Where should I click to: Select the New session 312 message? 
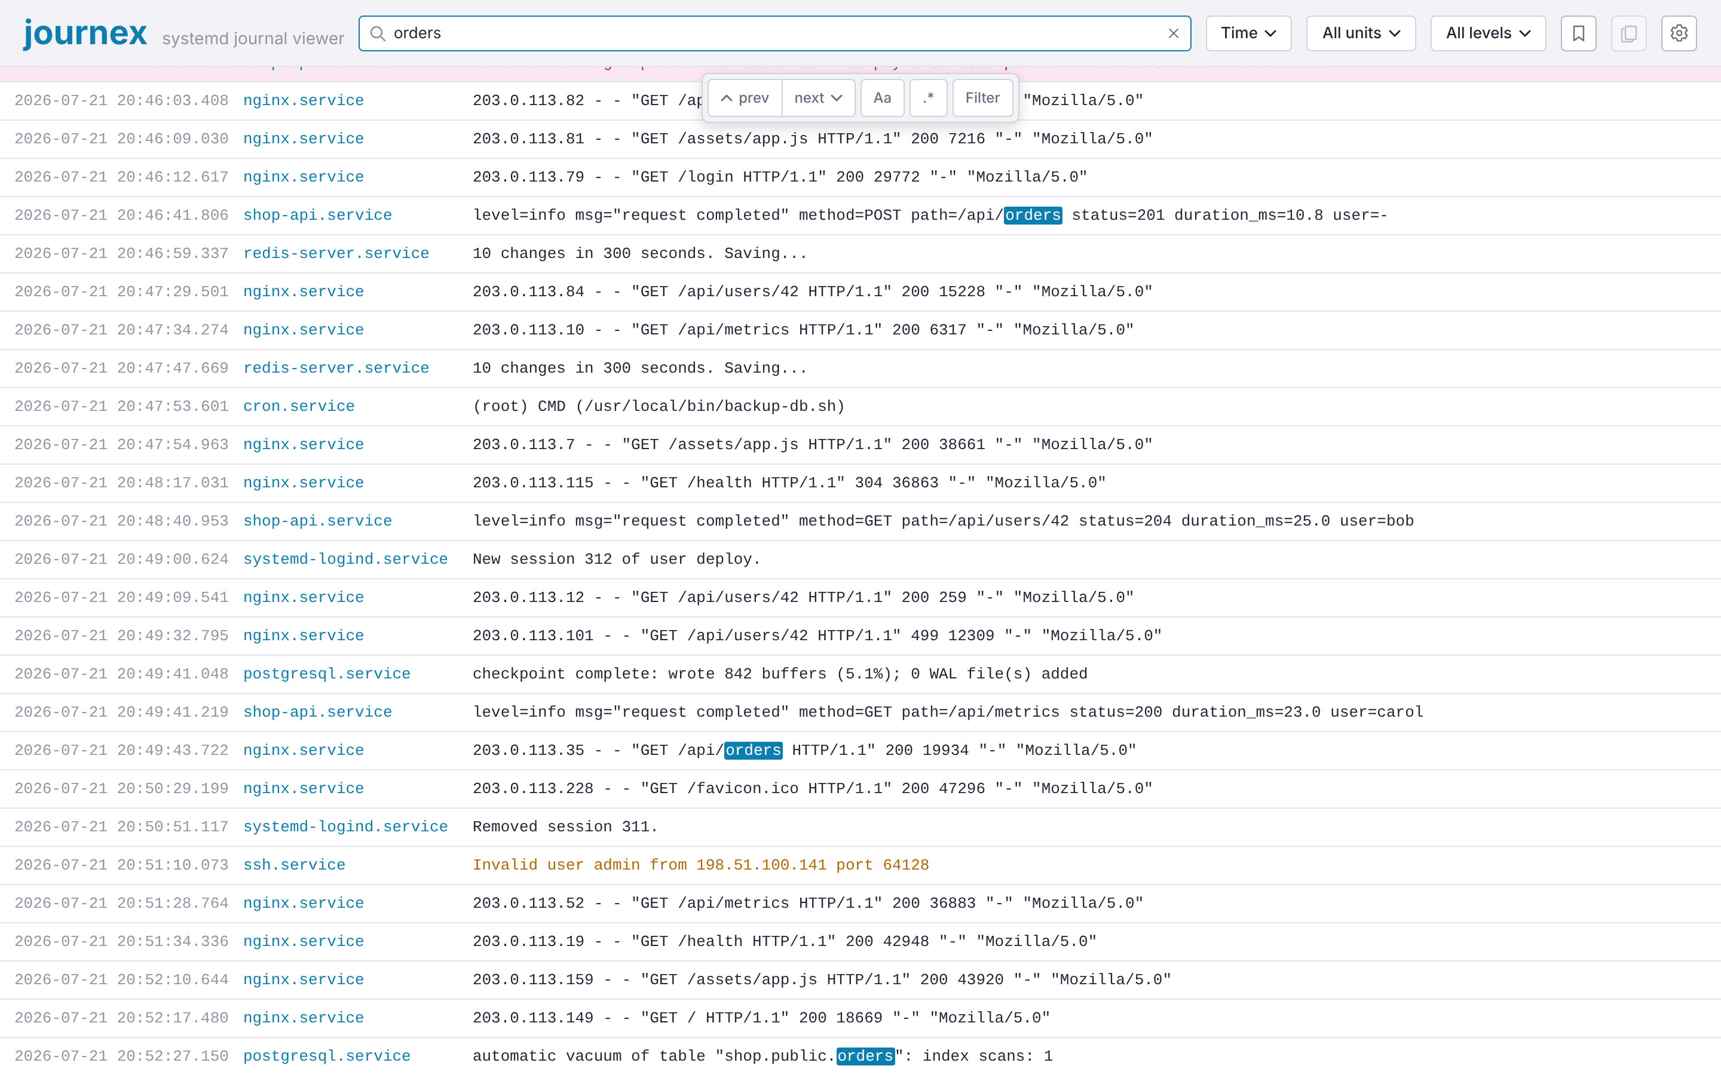click(x=617, y=560)
